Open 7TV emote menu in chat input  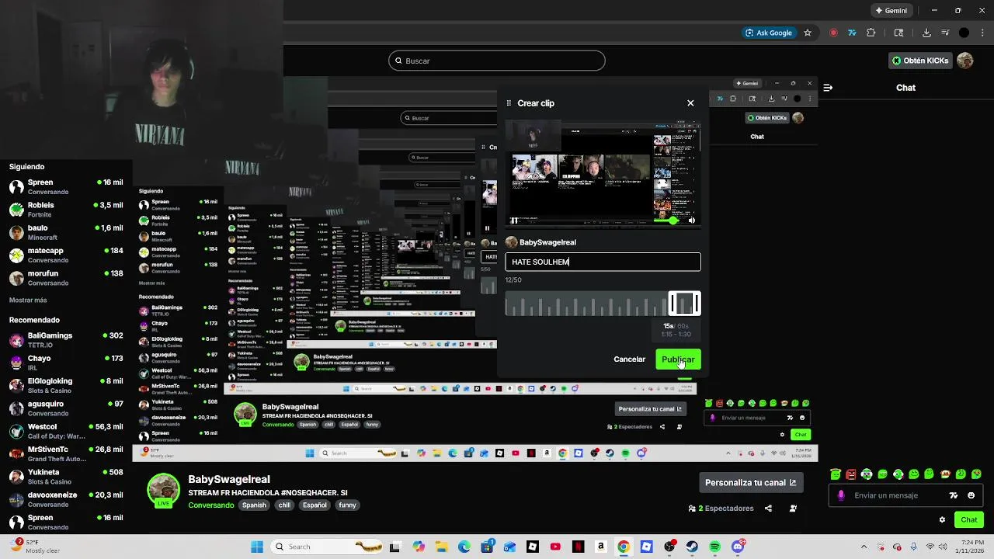954,495
